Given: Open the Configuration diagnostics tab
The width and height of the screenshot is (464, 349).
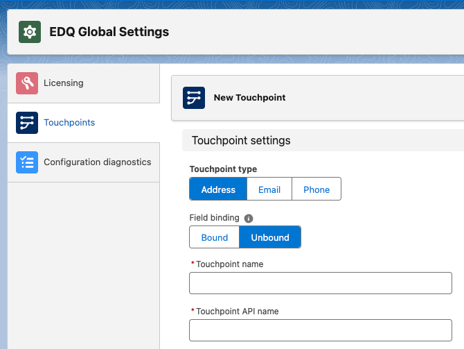Looking at the screenshot, I should coord(97,162).
